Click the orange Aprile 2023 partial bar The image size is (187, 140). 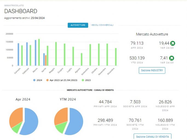tap(46, 60)
